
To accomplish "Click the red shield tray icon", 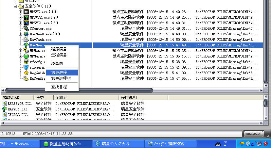I will [266, 143].
